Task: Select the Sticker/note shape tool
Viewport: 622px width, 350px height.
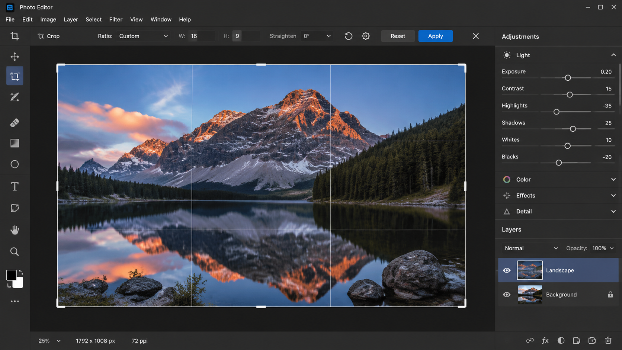Action: click(x=15, y=208)
